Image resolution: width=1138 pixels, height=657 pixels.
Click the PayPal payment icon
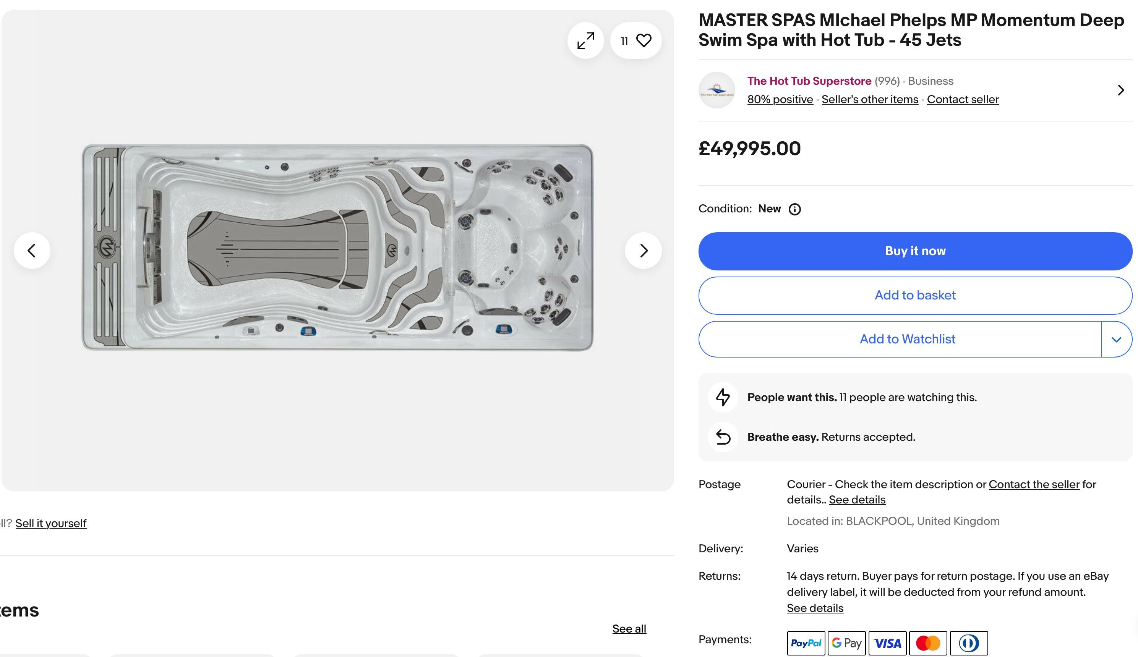click(x=806, y=643)
